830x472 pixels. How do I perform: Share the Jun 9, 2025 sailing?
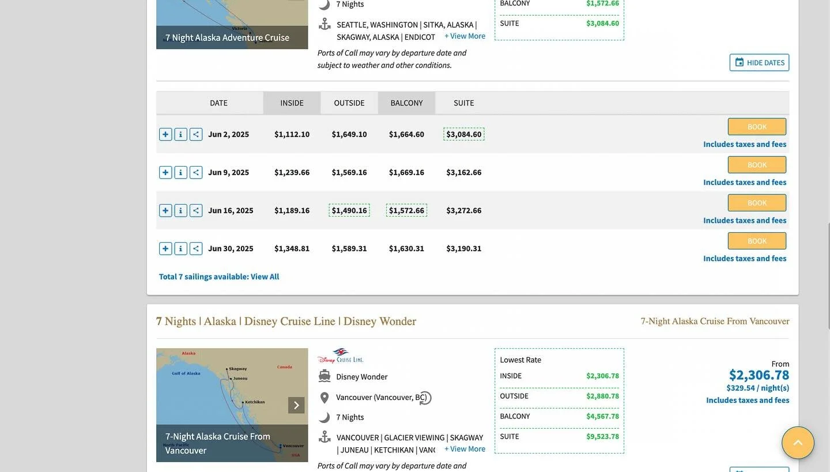(196, 172)
